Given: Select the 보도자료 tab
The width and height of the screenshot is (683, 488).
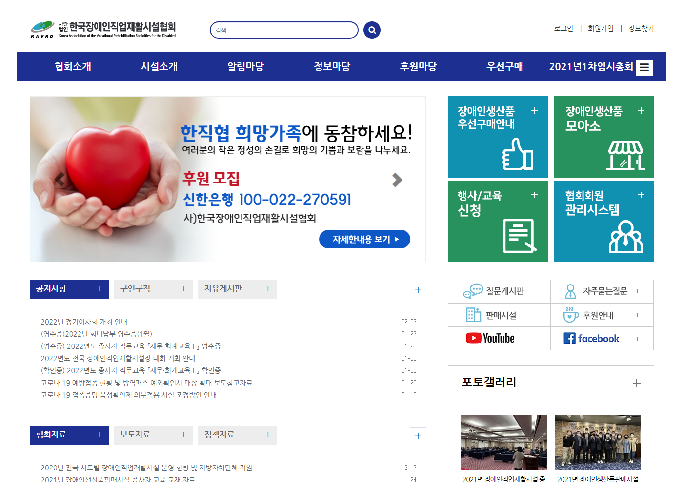Looking at the screenshot, I should (153, 435).
